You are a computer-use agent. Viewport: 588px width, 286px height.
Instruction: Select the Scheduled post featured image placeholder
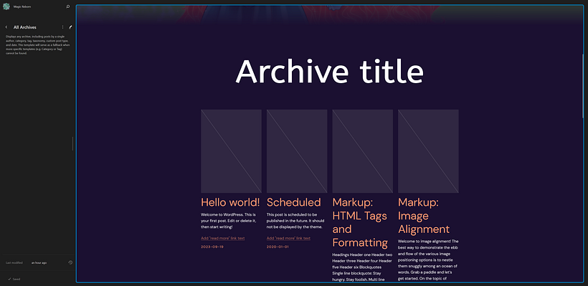[297, 151]
